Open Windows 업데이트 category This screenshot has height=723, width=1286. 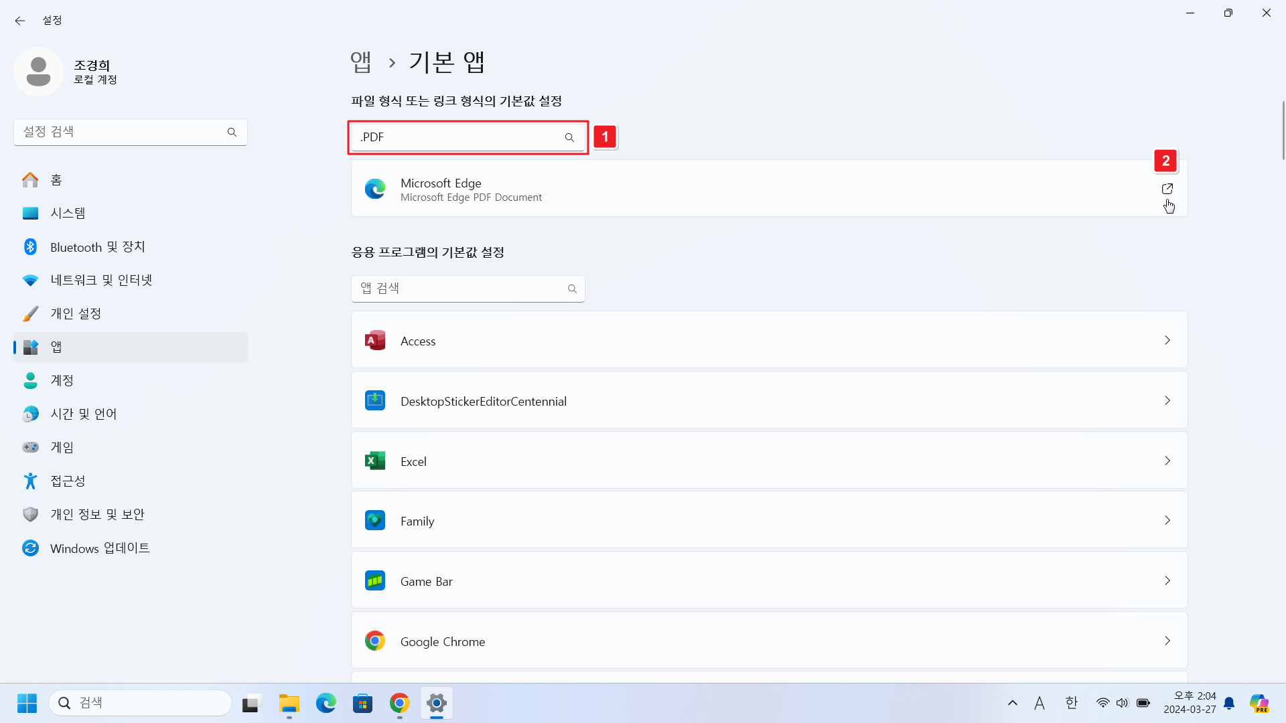coord(131,548)
